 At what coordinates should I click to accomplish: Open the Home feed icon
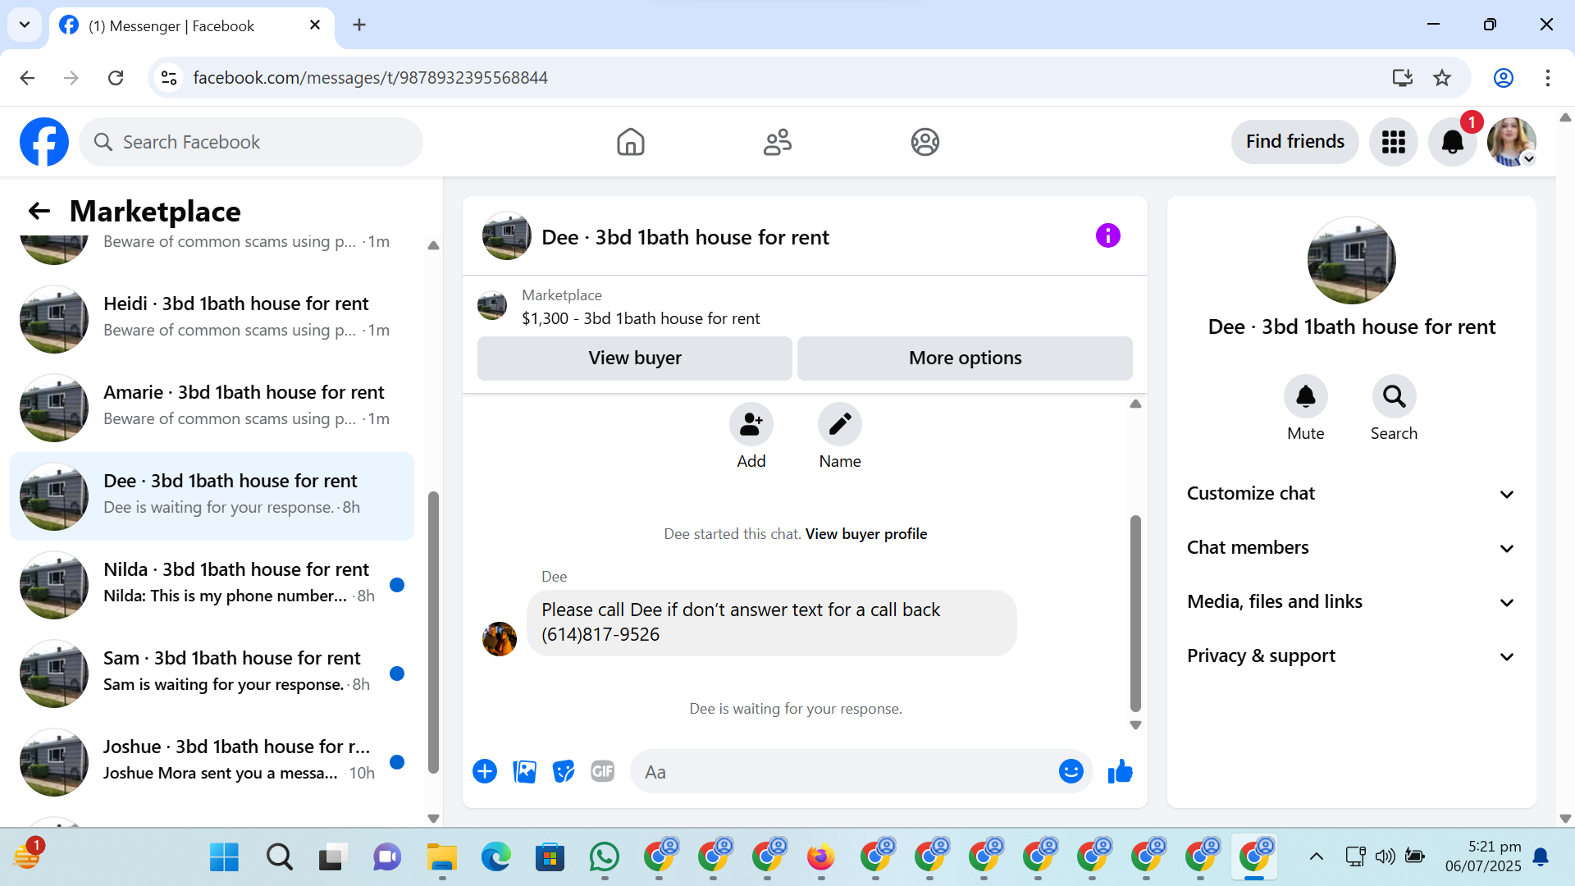630,142
